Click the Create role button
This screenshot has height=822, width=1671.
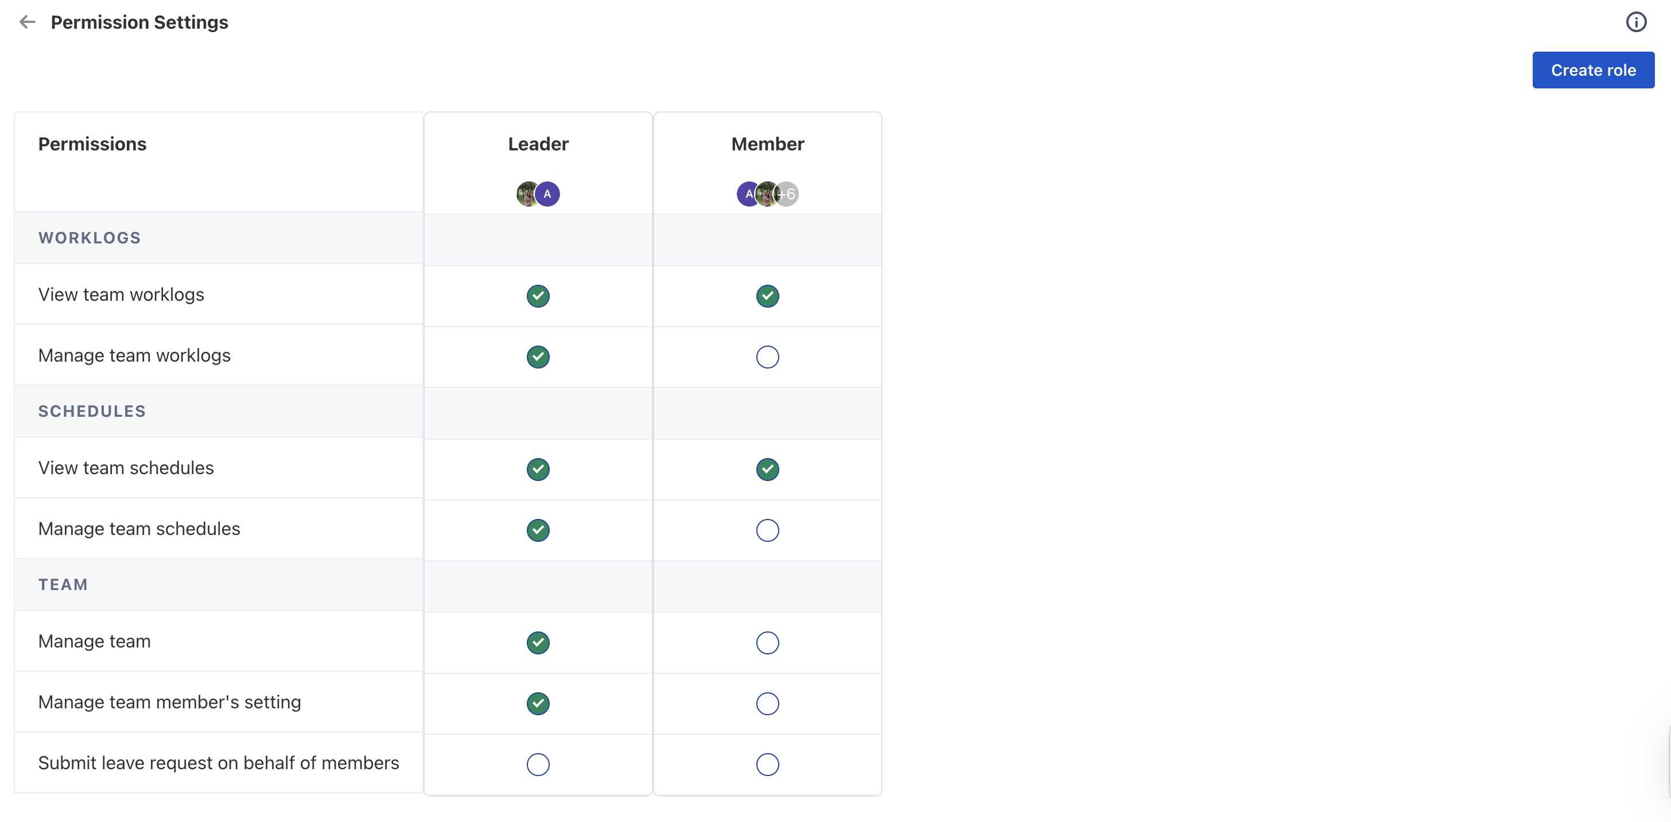pyautogui.click(x=1592, y=70)
